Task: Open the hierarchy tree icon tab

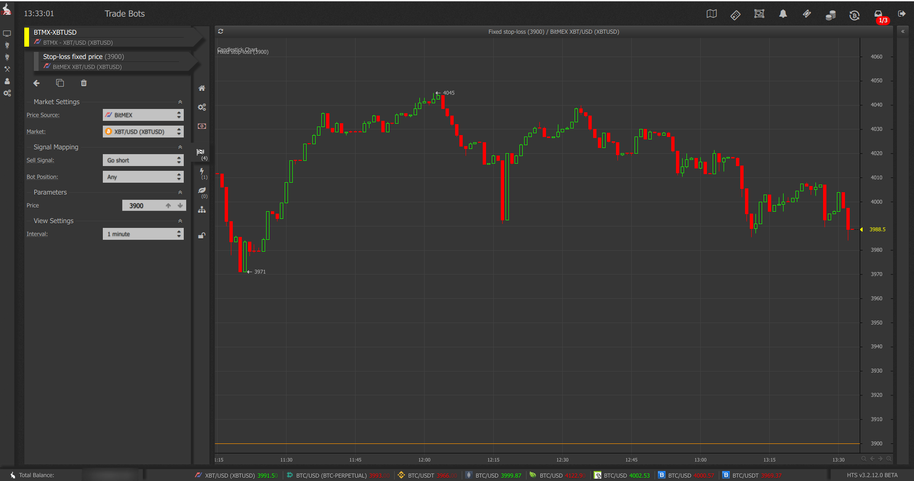Action: tap(202, 210)
